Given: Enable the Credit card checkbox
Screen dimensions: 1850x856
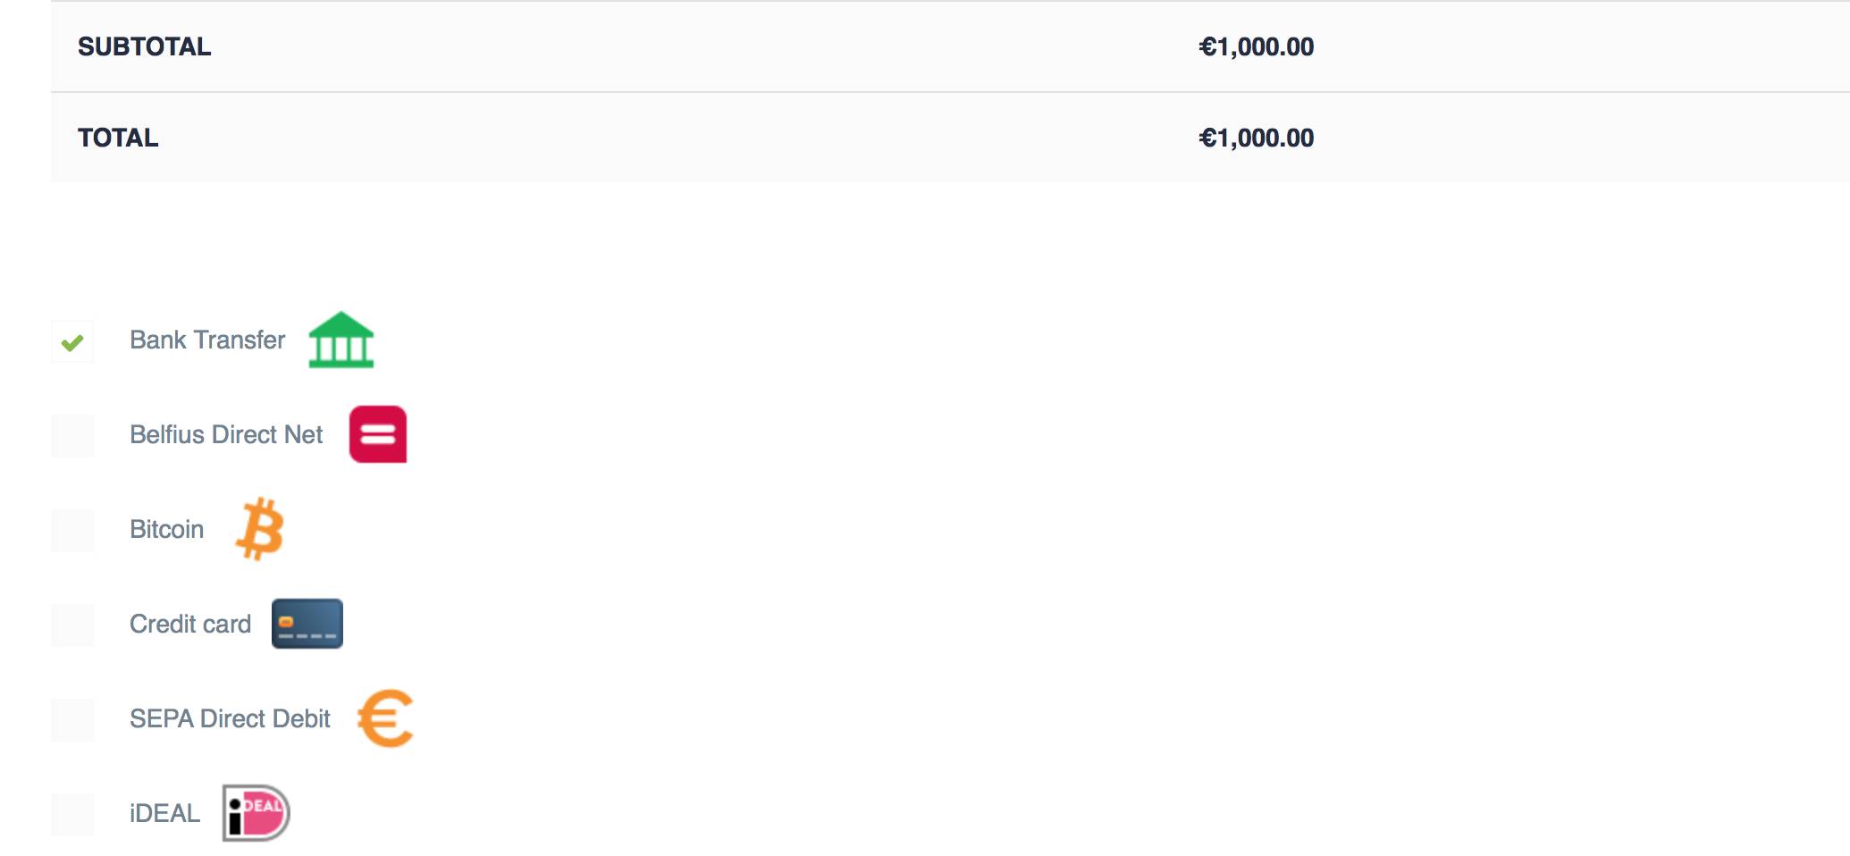Looking at the screenshot, I should click(72, 625).
